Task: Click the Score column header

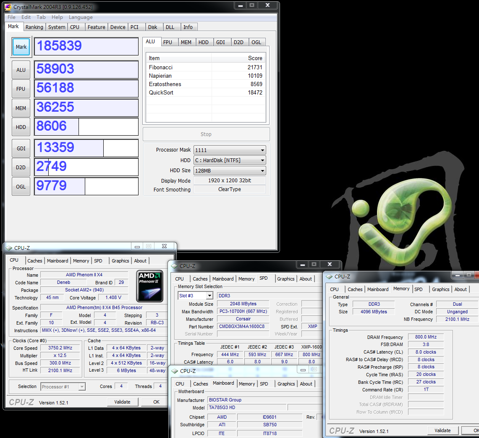Action: click(238, 58)
